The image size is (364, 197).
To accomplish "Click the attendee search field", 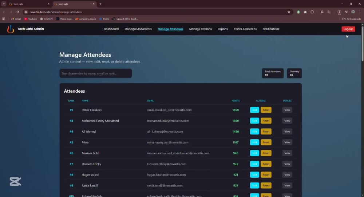I will point(96,73).
